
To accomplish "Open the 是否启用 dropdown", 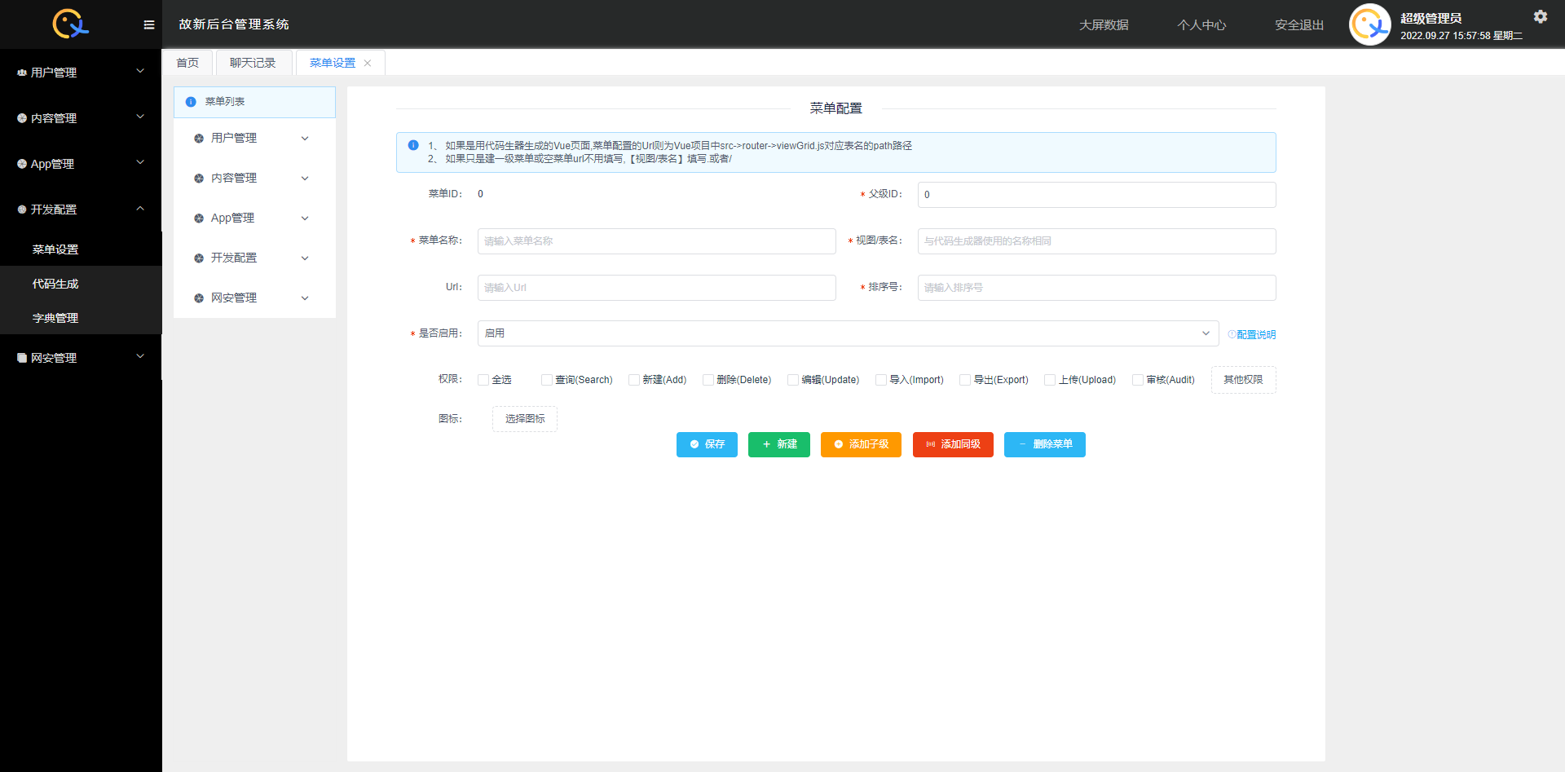I will pyautogui.click(x=848, y=333).
